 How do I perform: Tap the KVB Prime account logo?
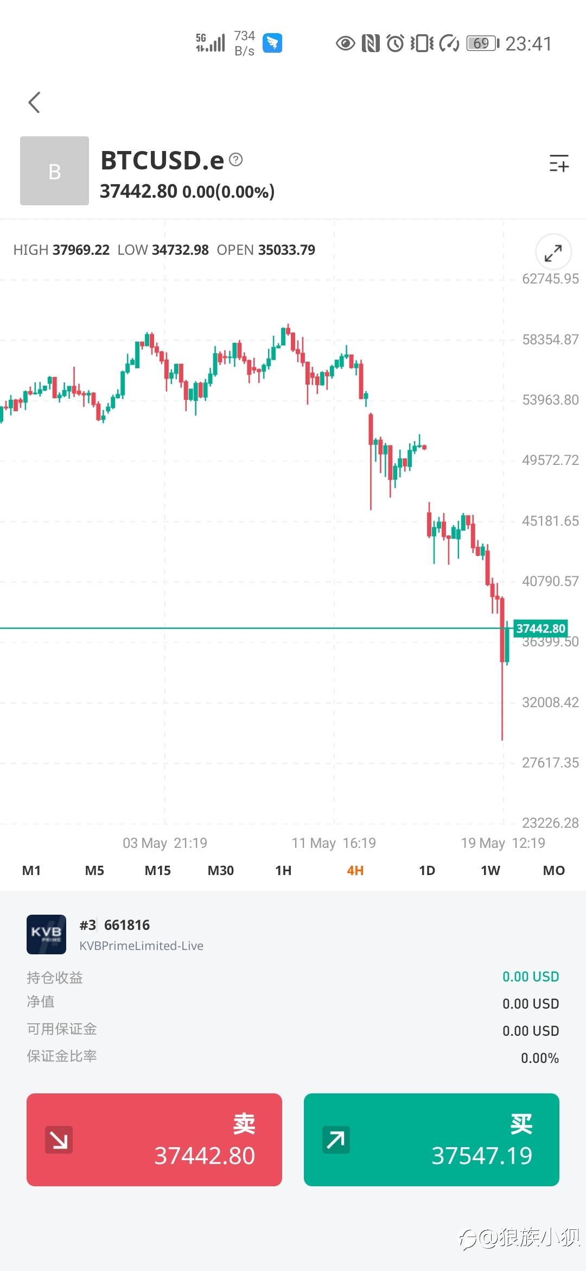[47, 934]
